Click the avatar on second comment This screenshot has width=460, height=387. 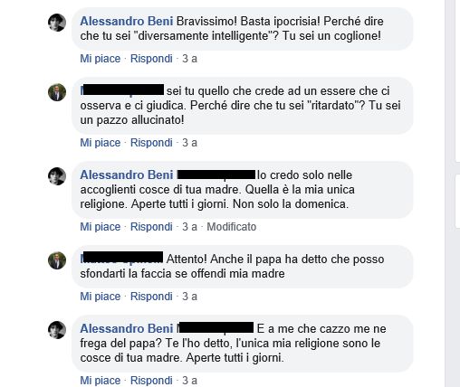pos(57,92)
